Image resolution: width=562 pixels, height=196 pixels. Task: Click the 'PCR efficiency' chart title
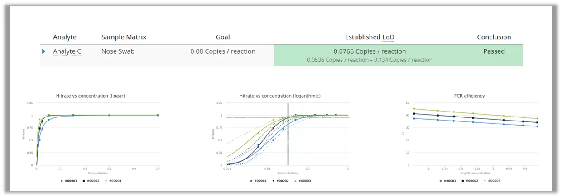point(469,96)
